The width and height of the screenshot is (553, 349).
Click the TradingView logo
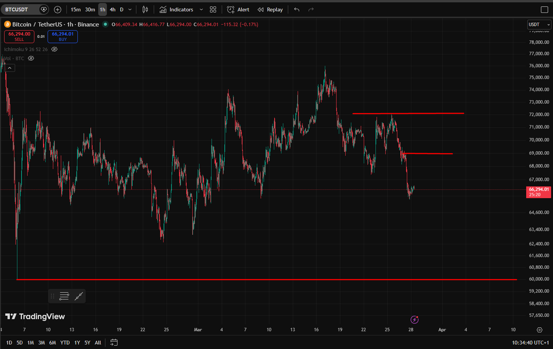tap(35, 317)
